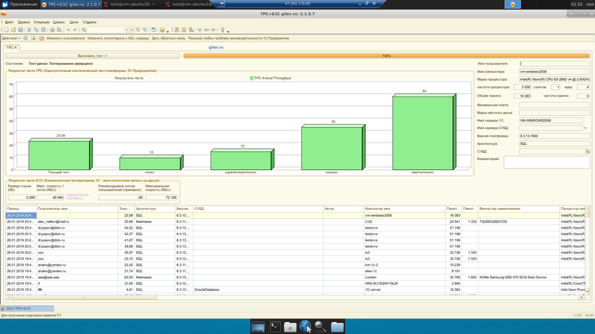Click the magnifier icon in СУБД field
Image resolution: width=595 pixels, height=334 pixels.
(x=588, y=151)
